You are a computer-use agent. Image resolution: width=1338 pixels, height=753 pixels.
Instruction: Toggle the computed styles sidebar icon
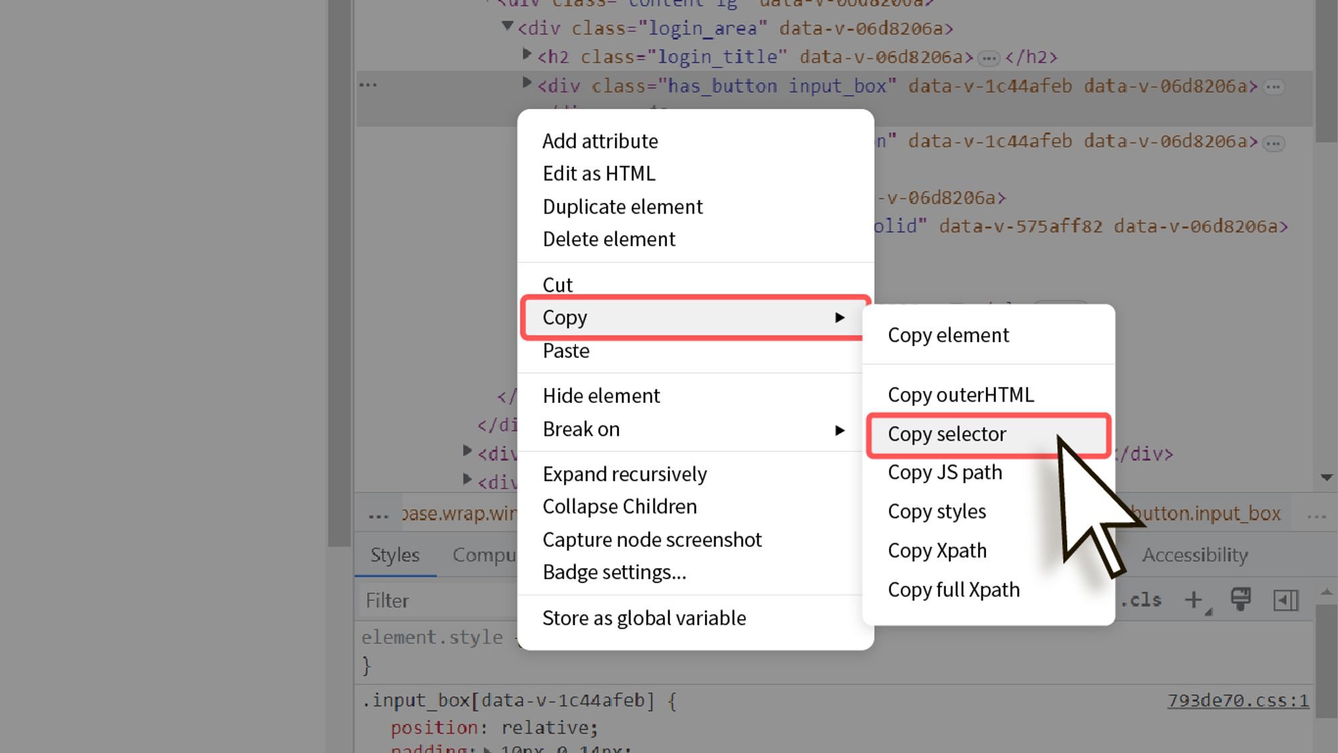pyautogui.click(x=1285, y=600)
